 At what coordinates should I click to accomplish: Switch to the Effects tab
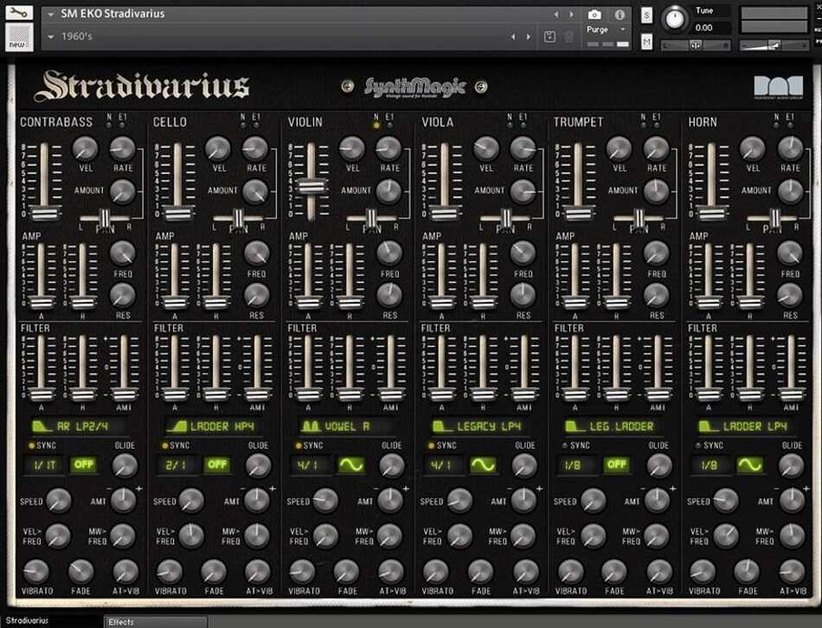[x=121, y=621]
